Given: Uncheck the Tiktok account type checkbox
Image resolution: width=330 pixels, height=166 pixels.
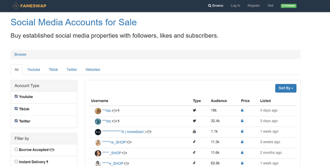Looking at the screenshot, I should (x=16, y=109).
